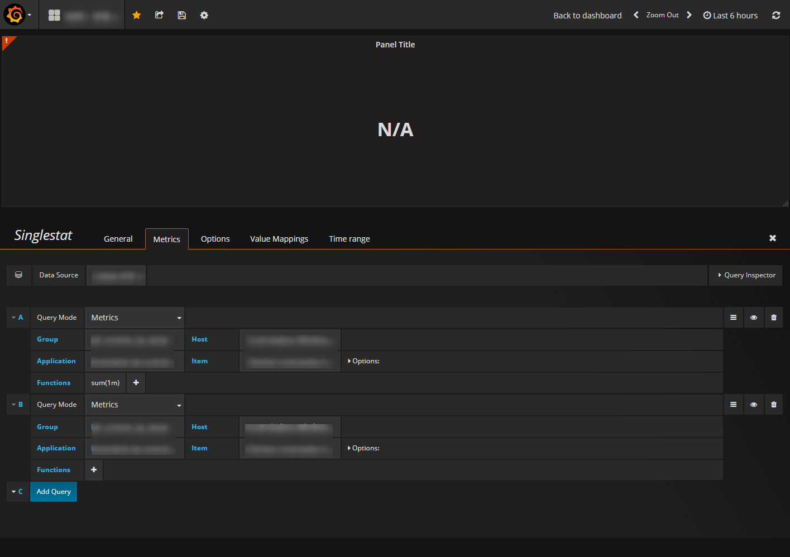
Task: Click the panel error warning indicator
Action: 7,41
